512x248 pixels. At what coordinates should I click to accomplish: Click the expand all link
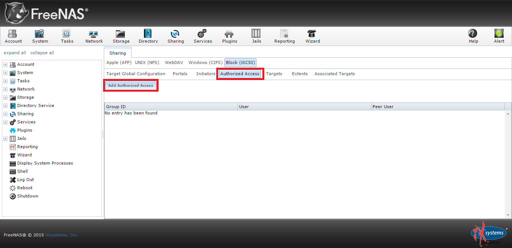pyautogui.click(x=15, y=53)
